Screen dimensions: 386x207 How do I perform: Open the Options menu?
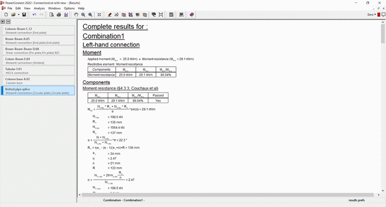click(69, 8)
